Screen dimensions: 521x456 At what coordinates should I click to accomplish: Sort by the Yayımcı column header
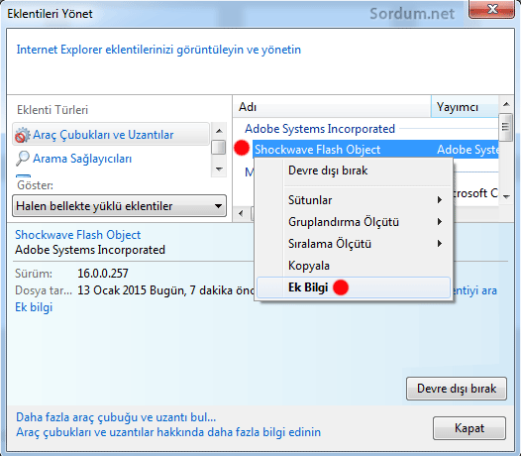[x=465, y=107]
